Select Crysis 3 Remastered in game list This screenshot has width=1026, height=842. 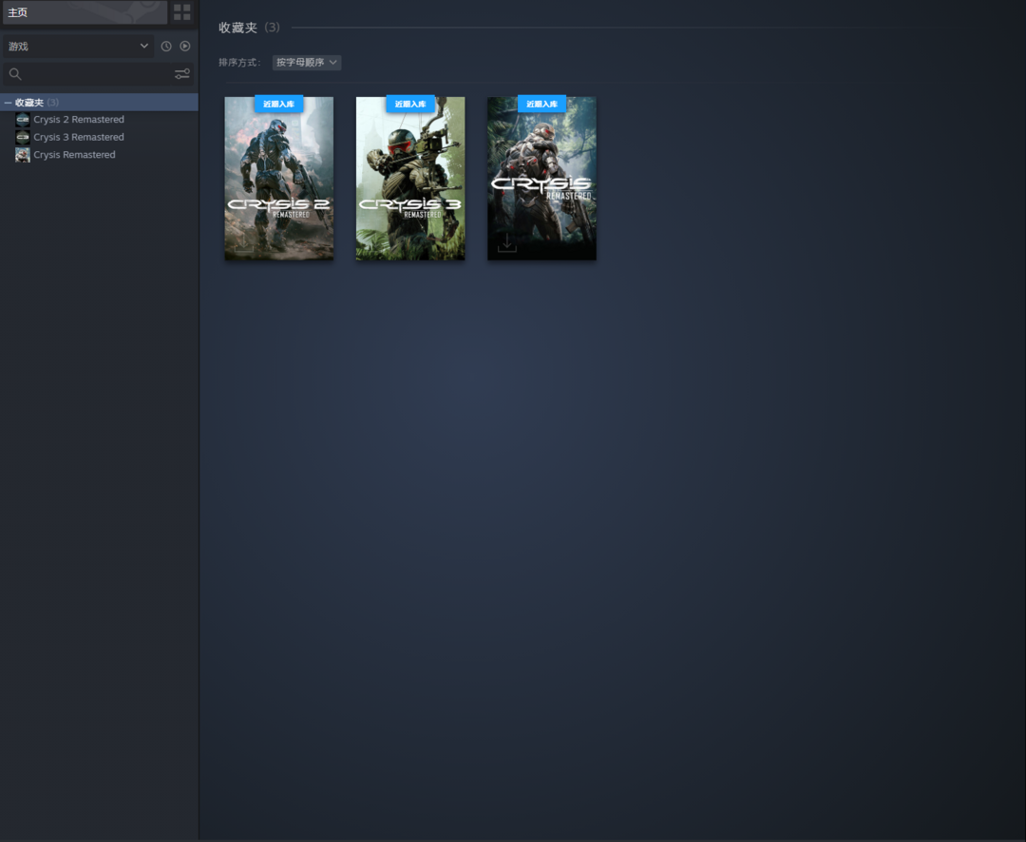(79, 138)
